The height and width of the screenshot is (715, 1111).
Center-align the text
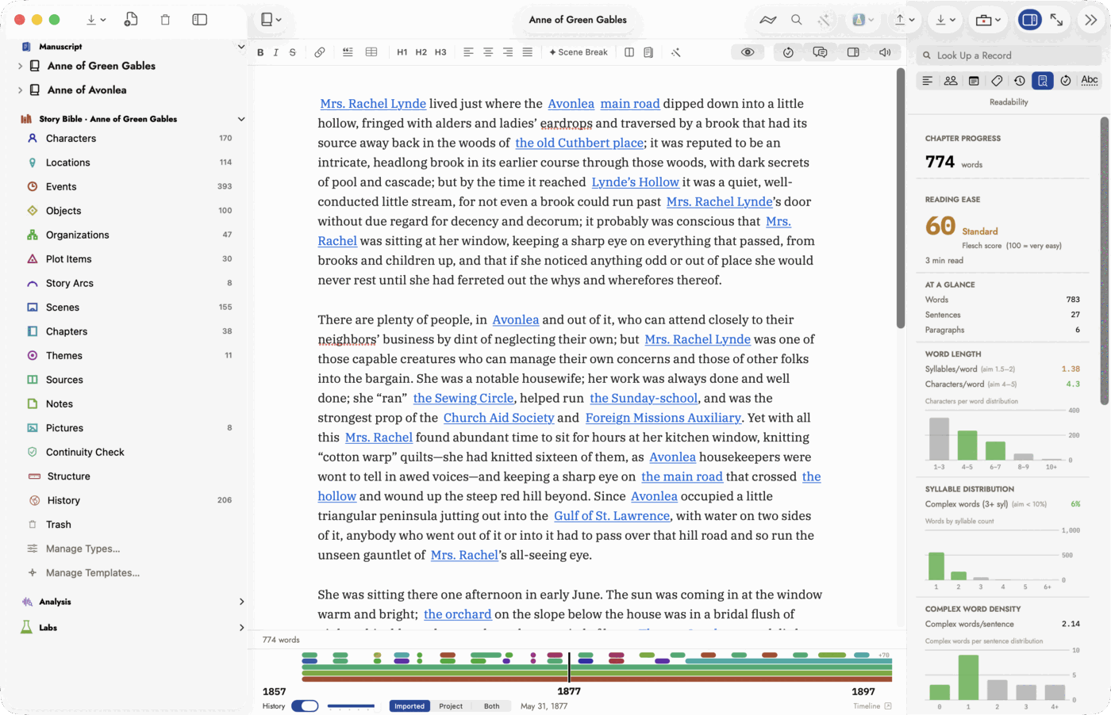pyautogui.click(x=488, y=52)
